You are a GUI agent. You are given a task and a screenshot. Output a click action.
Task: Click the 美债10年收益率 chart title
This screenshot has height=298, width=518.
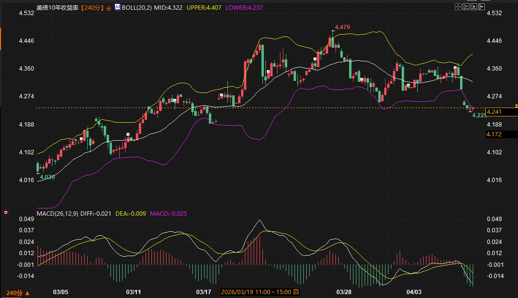(x=57, y=8)
